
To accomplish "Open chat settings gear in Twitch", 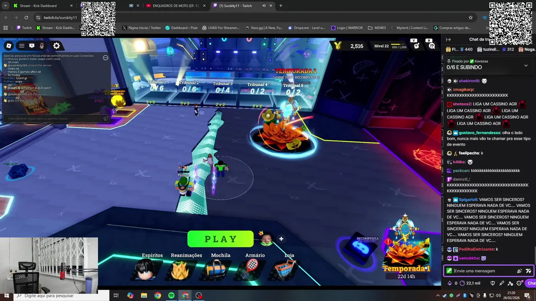I will coord(520,283).
